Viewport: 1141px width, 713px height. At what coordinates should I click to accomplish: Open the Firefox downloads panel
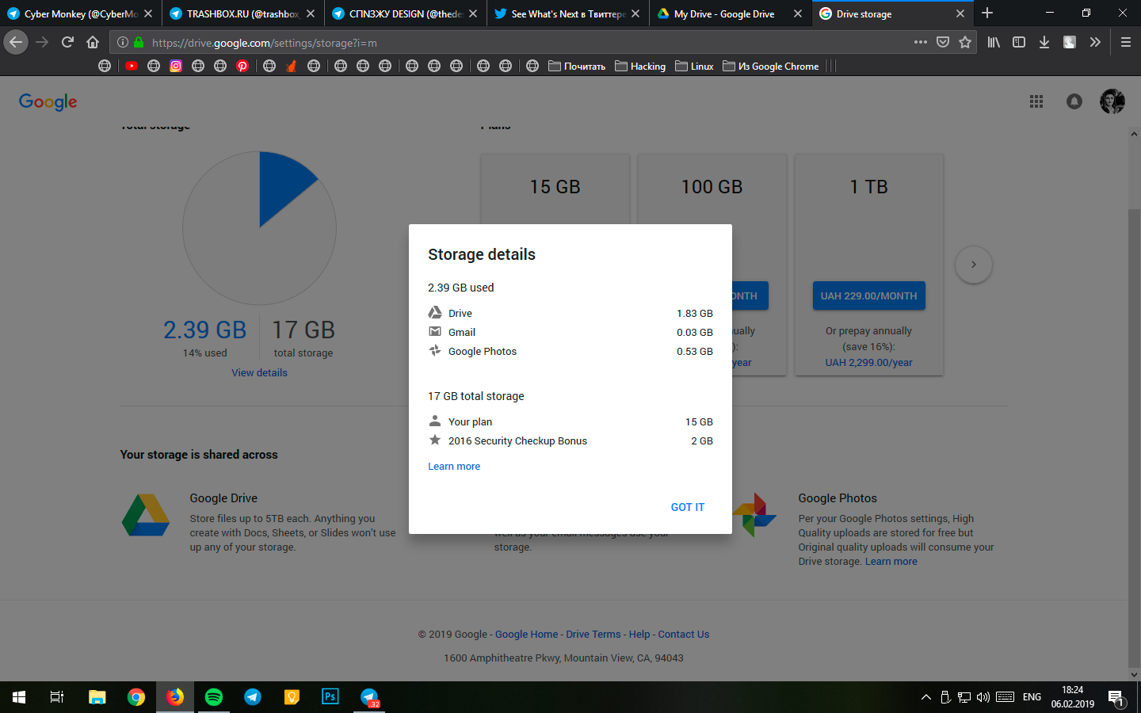(x=1044, y=42)
